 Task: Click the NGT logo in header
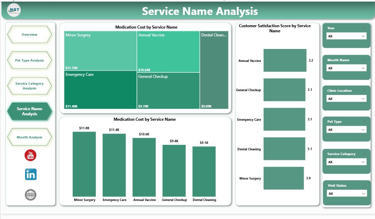14,10
